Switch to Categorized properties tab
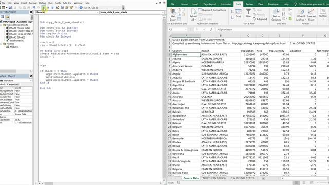Image resolution: width=329 pixels, height=185 pixels. point(13,84)
